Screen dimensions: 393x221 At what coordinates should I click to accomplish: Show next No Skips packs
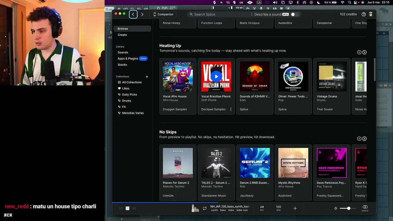point(364,139)
